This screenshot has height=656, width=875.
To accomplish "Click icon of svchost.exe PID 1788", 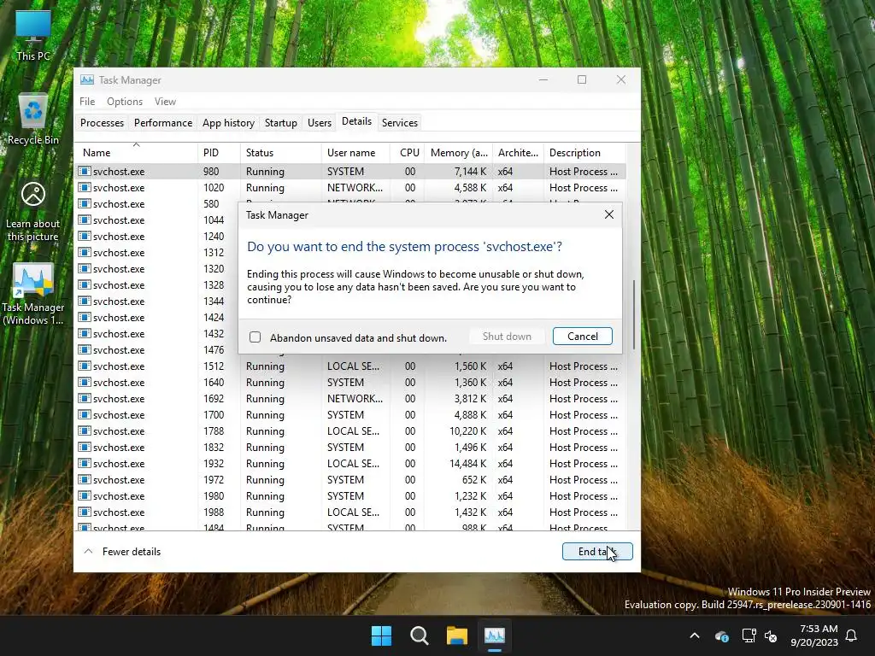I will tap(85, 430).
